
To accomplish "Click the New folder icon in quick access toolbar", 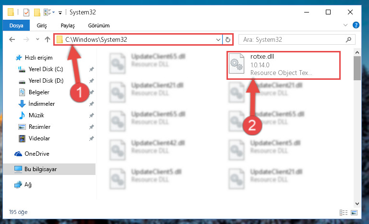I will (x=37, y=12).
